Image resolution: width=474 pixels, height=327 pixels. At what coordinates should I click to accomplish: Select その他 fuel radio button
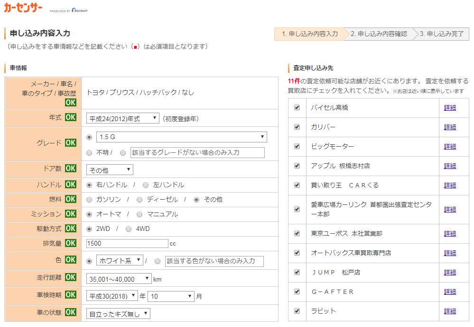(196, 200)
